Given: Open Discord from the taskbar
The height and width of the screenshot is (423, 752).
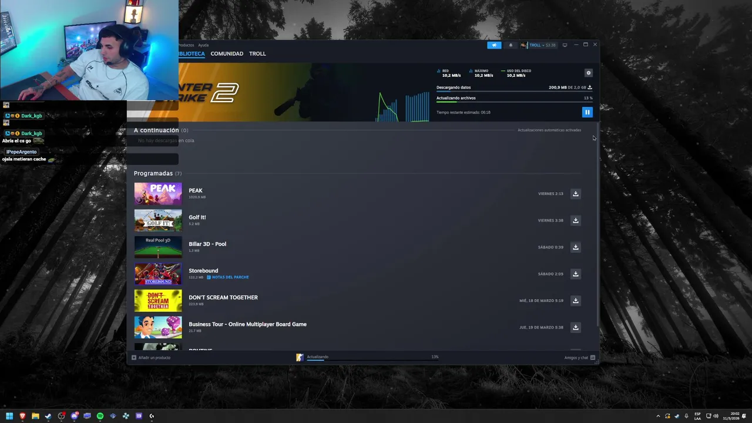Looking at the screenshot, I should point(74,416).
